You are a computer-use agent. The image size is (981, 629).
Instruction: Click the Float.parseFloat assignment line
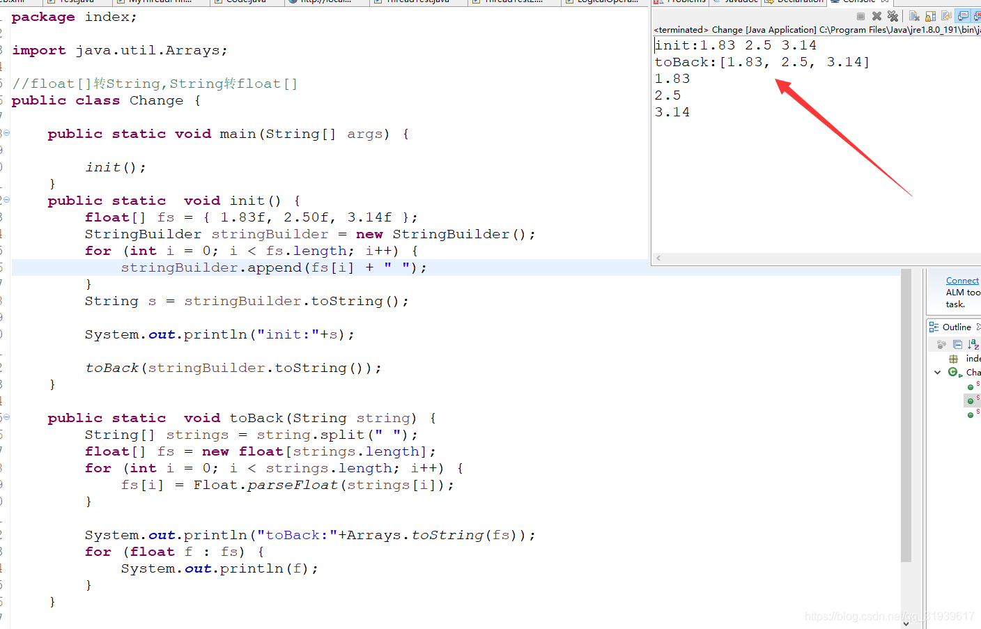pos(288,485)
